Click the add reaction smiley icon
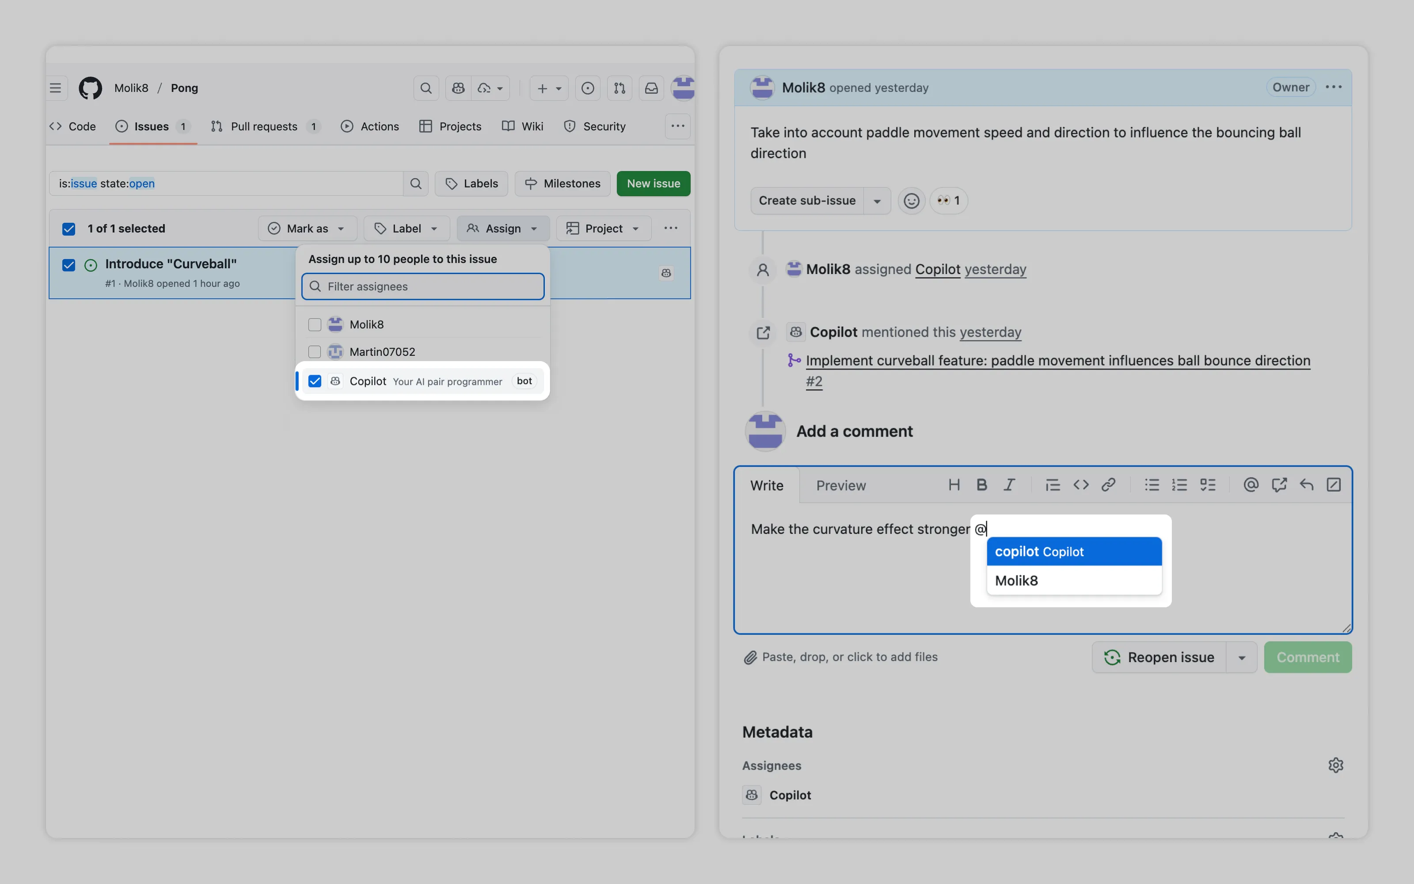This screenshot has width=1414, height=884. [x=911, y=201]
